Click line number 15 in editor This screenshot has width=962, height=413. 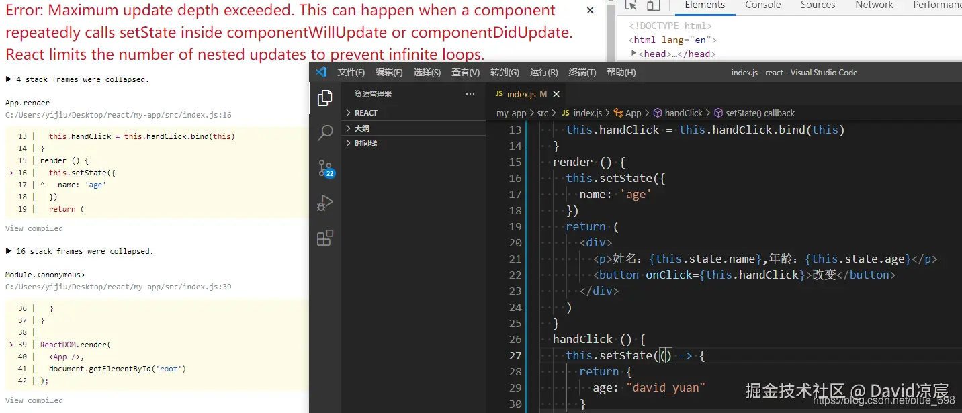click(515, 162)
